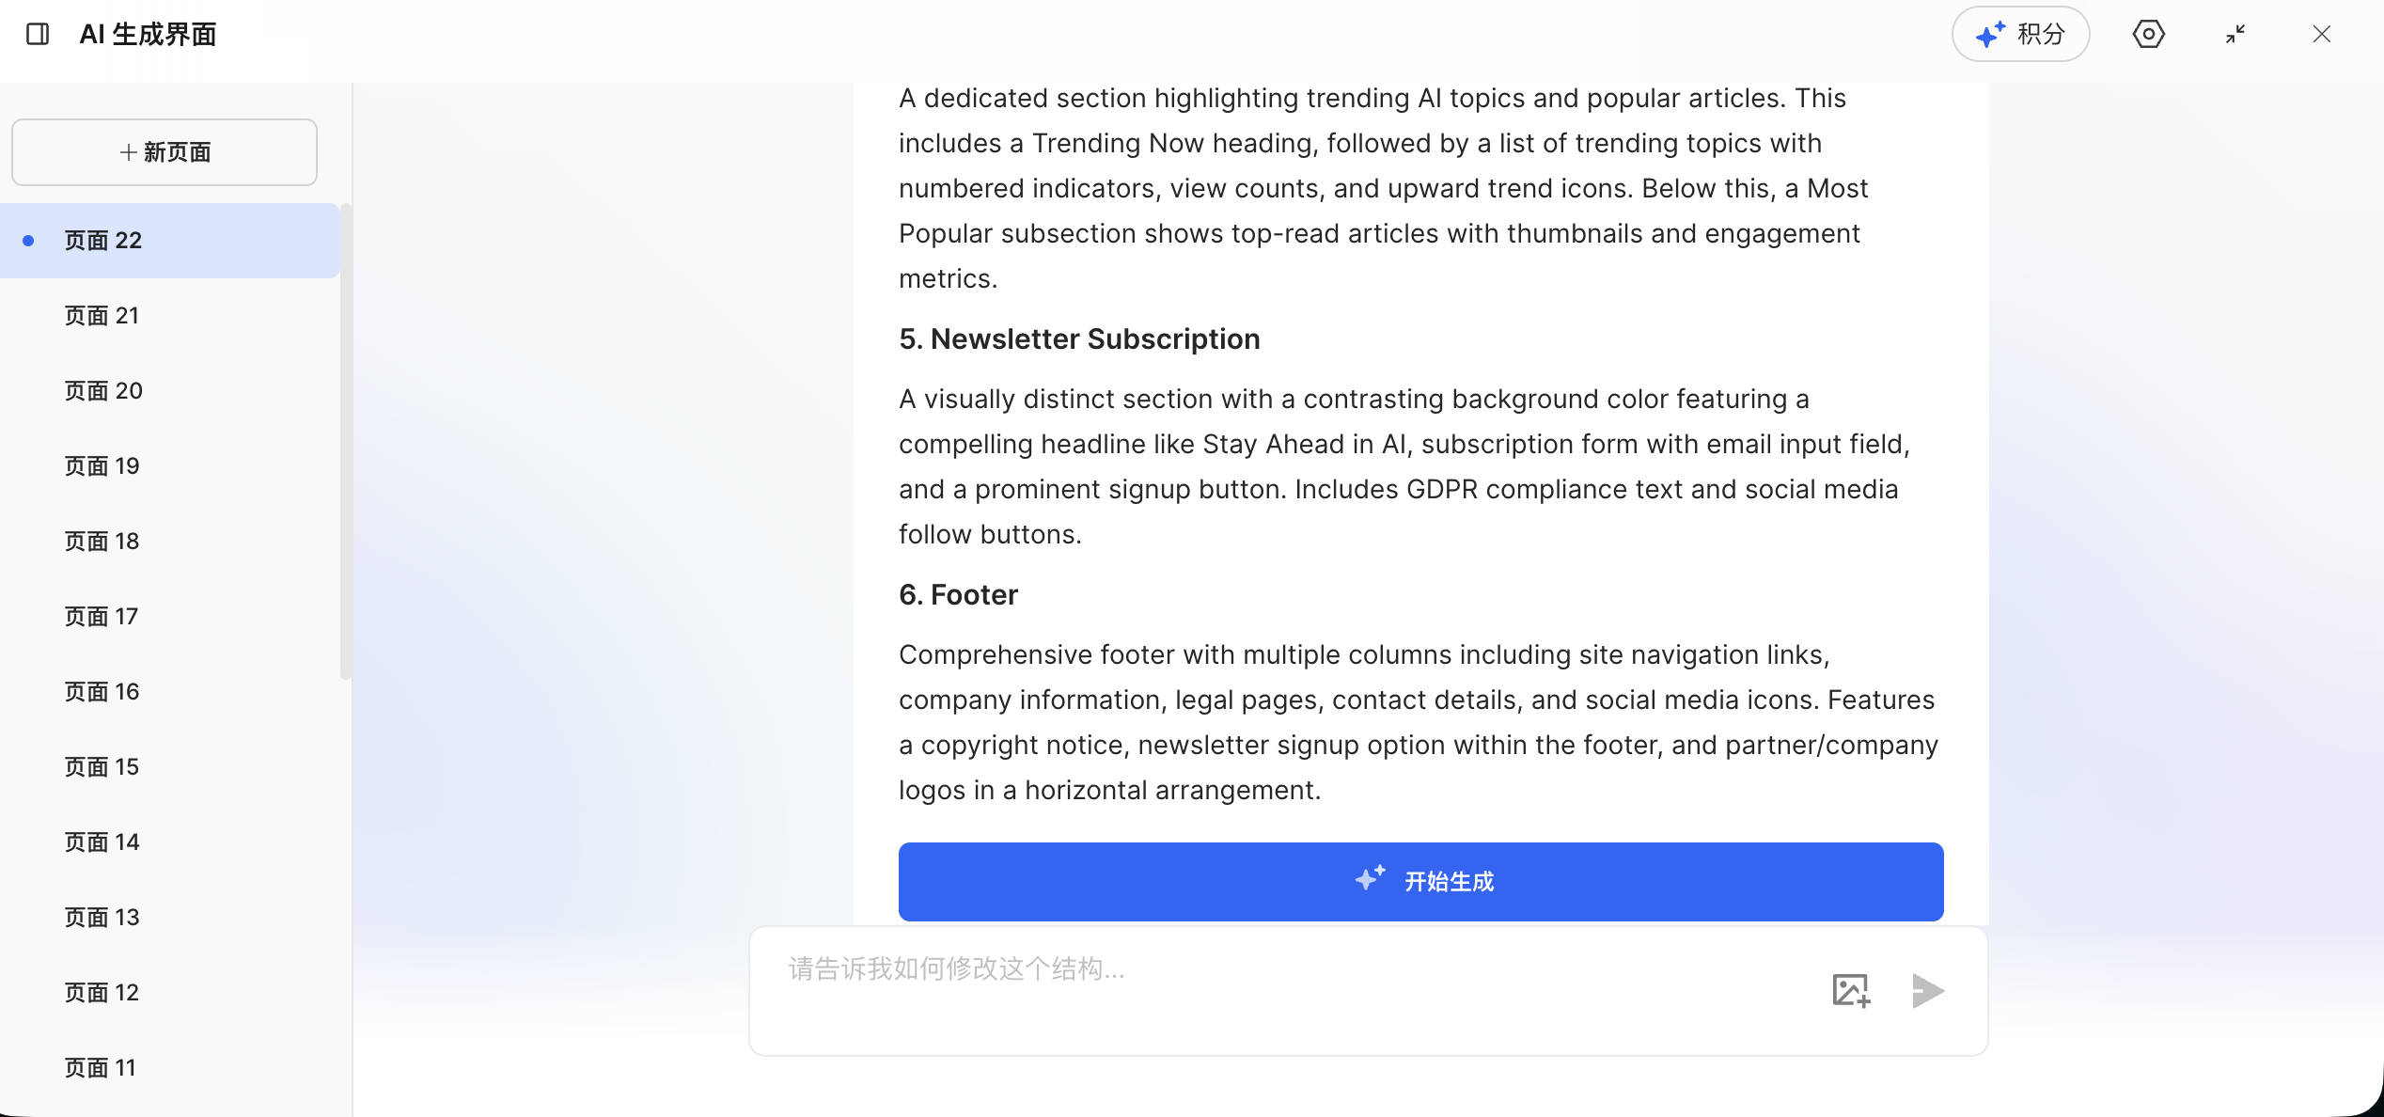Viewport: 2384px width, 1117px height.
Task: Open 页面 13 in the sidebar
Action: pyautogui.click(x=169, y=918)
